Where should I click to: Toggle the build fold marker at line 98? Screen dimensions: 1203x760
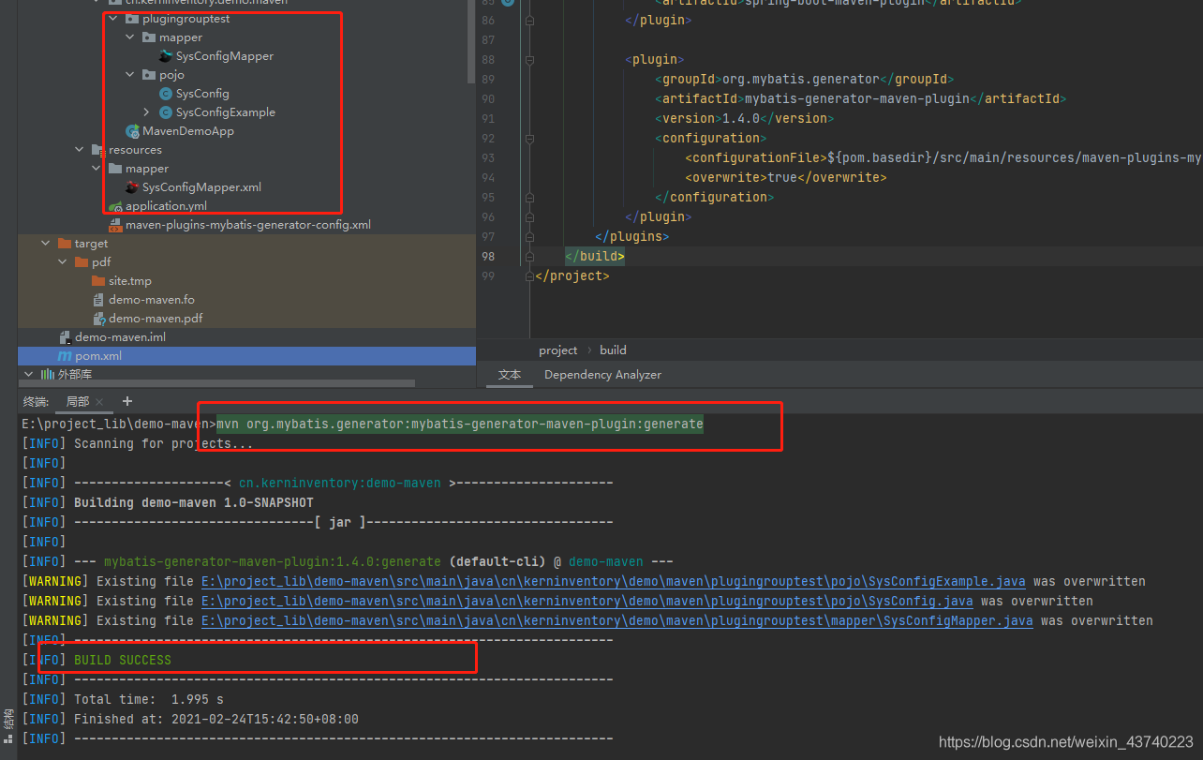pos(529,256)
